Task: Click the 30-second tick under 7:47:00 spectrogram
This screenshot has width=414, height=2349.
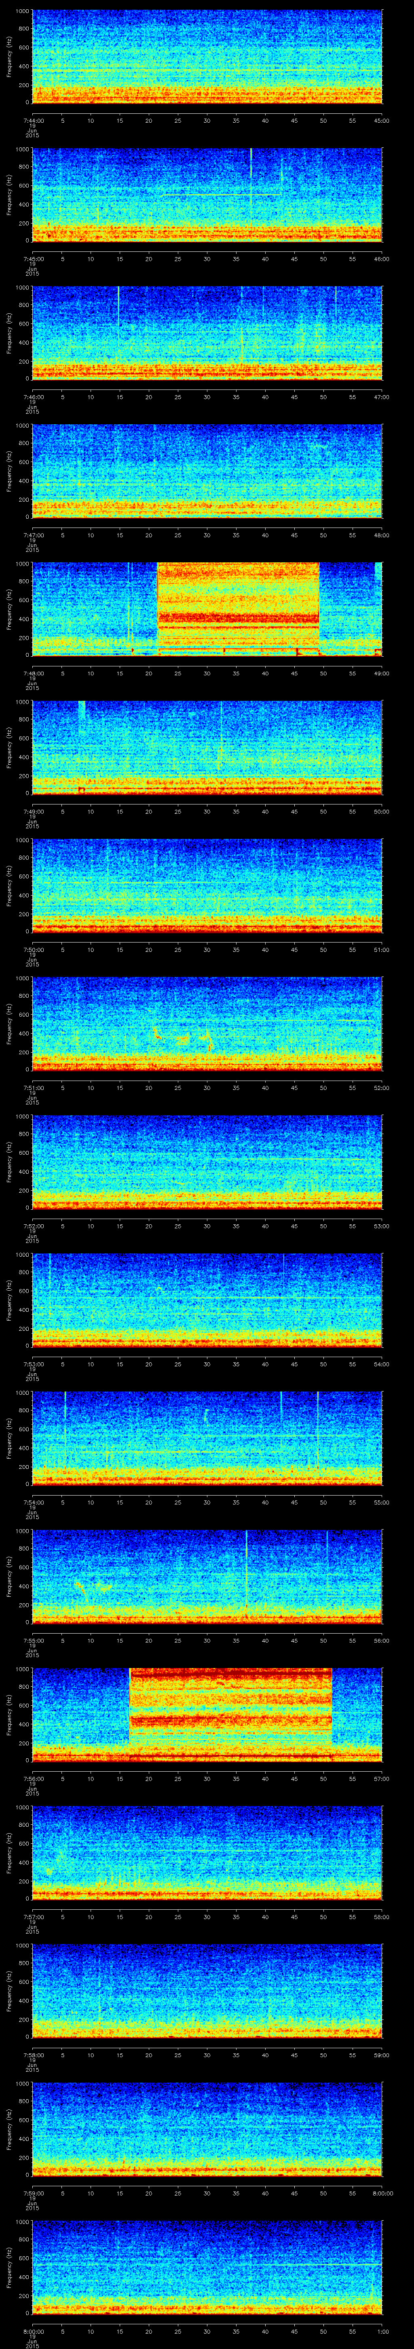Action: [207, 535]
